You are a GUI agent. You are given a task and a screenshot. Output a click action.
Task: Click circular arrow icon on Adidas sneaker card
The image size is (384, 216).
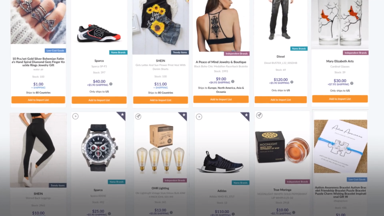pyautogui.click(x=199, y=117)
